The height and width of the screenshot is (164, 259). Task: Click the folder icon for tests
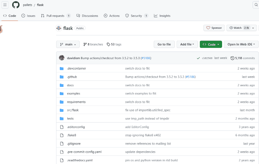point(62,119)
